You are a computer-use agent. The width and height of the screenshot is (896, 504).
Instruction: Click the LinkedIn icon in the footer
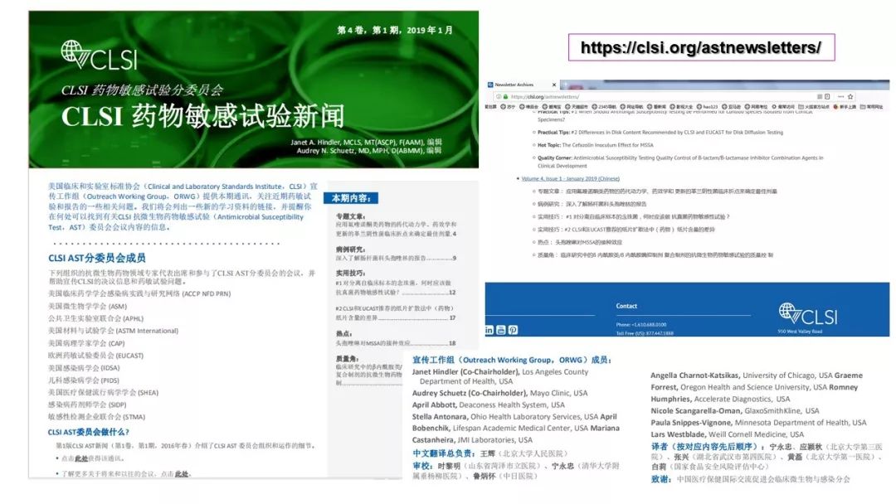tap(489, 330)
